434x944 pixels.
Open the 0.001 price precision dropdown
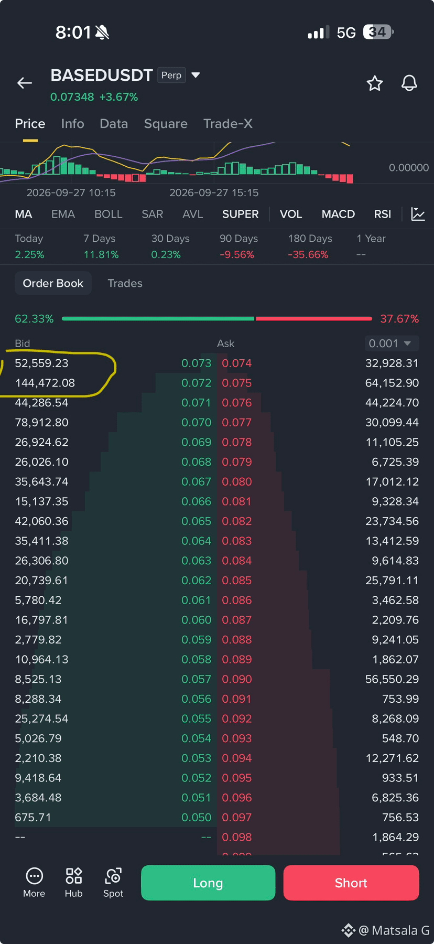[392, 344]
